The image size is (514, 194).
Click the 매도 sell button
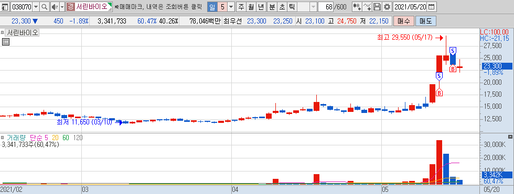point(426,21)
